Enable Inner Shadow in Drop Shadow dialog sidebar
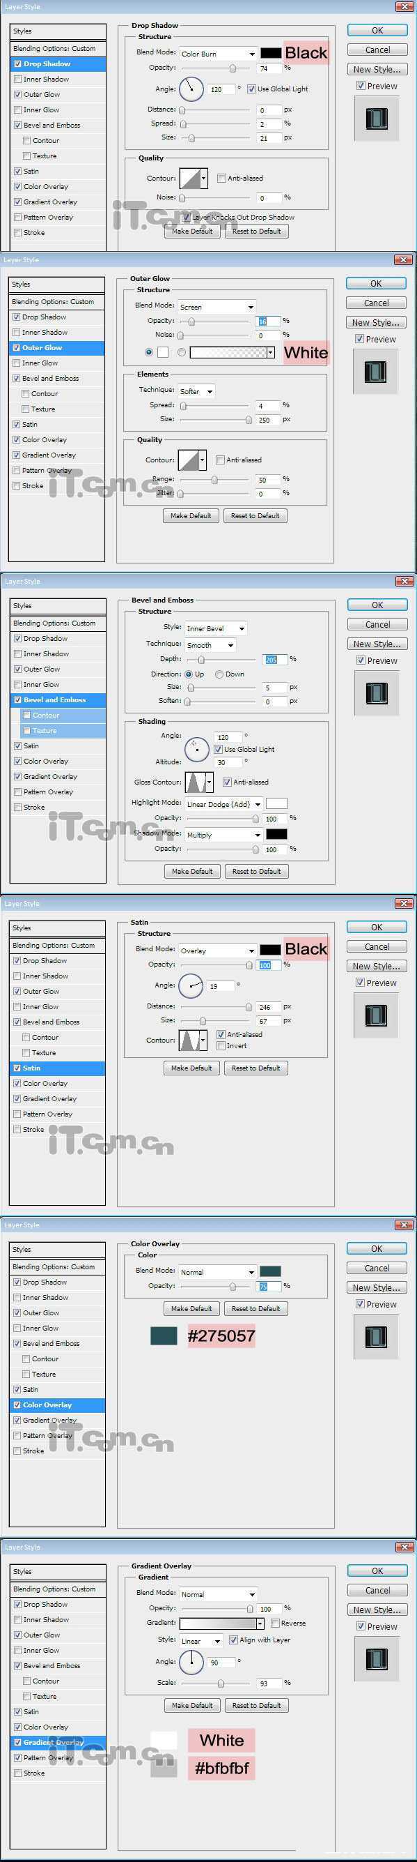Viewport: 417px width, 1862px height. pyautogui.click(x=17, y=80)
